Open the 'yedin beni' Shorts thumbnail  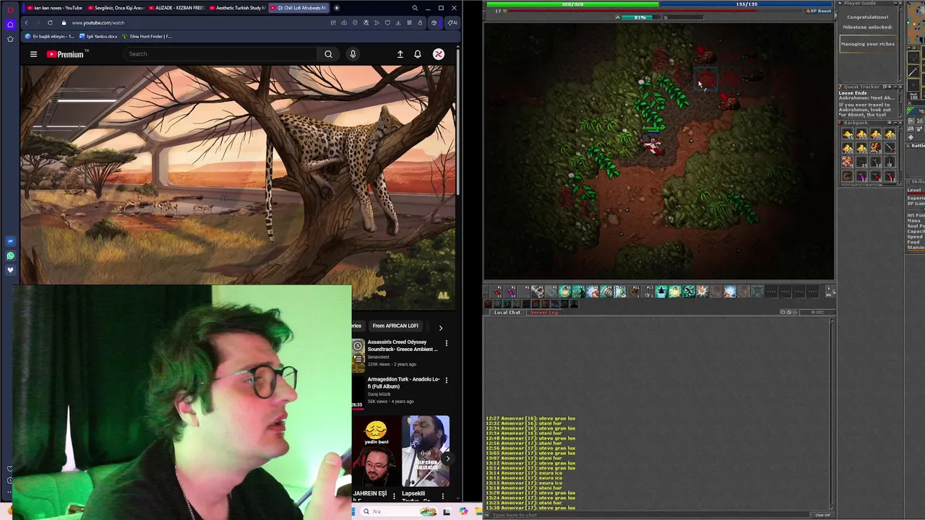[376, 451]
